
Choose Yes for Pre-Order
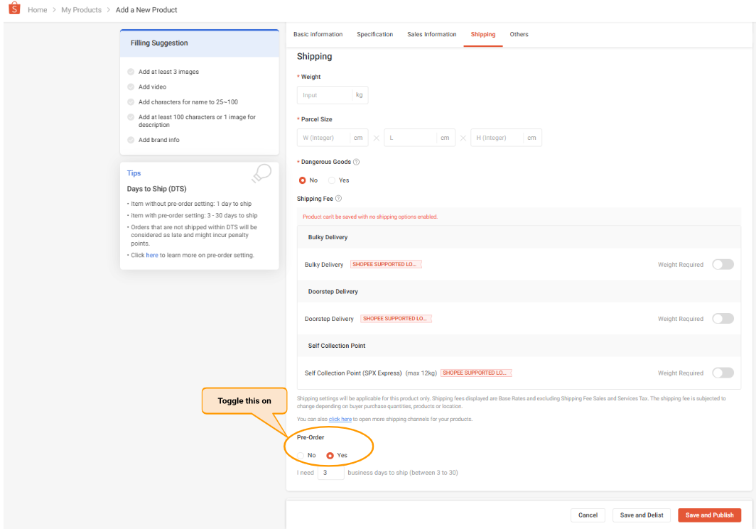click(x=330, y=455)
